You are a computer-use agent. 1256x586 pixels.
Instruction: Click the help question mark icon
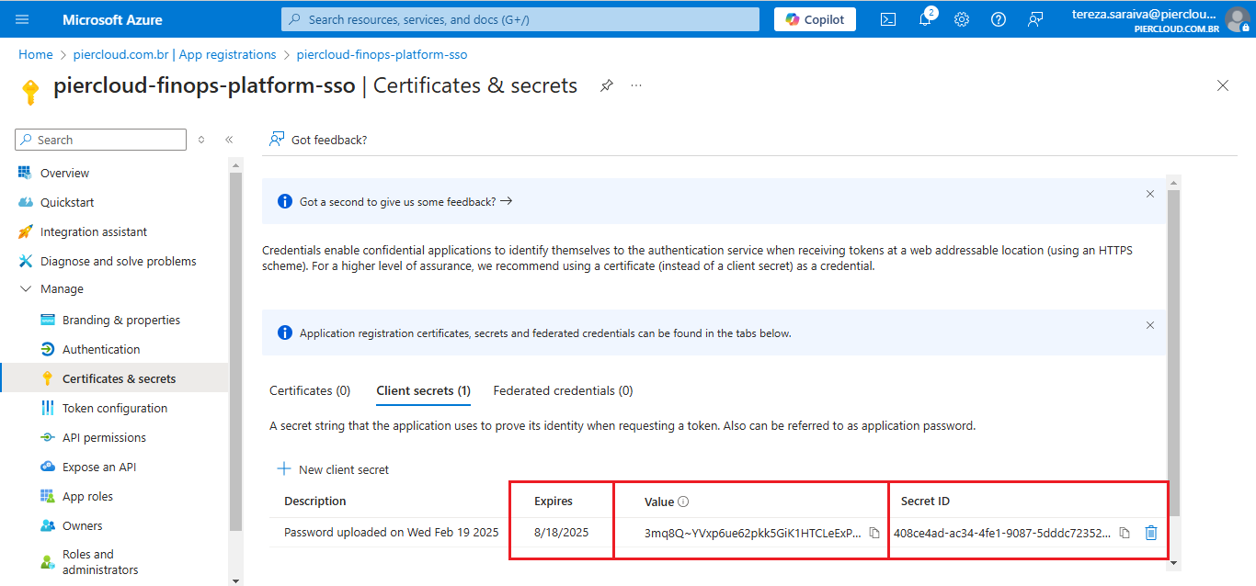point(999,19)
